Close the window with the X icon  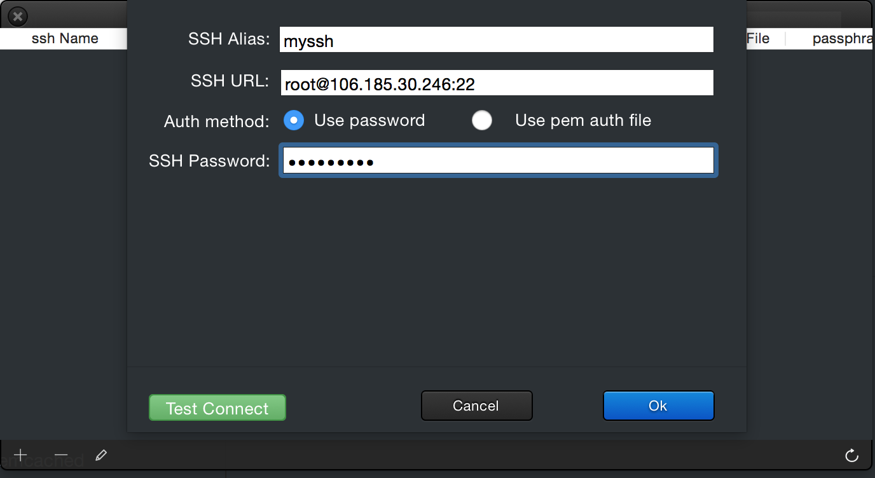[x=18, y=17]
